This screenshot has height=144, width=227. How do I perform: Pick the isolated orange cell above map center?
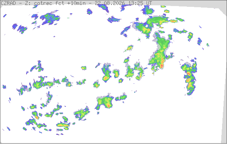click(129, 48)
